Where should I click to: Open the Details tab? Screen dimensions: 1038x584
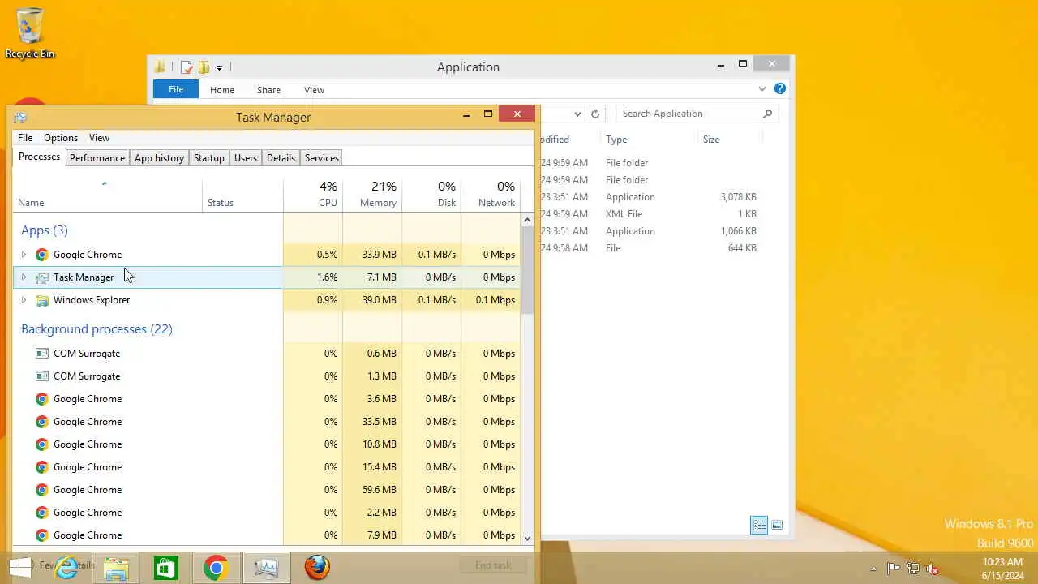point(281,158)
